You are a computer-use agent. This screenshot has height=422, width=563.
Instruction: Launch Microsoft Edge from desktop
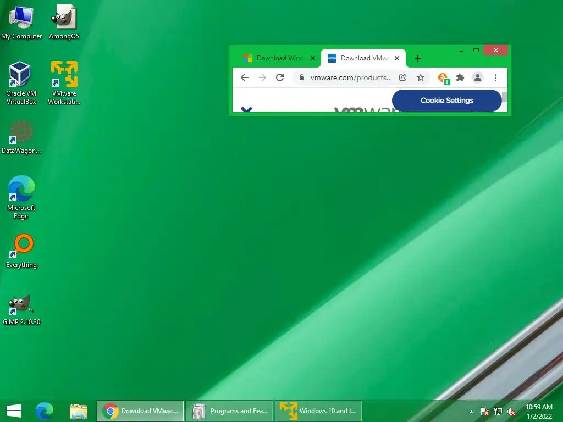pyautogui.click(x=21, y=197)
